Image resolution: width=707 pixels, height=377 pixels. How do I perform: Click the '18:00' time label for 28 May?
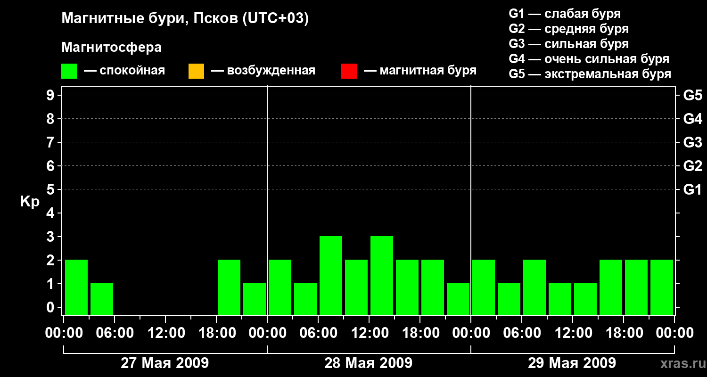click(420, 333)
